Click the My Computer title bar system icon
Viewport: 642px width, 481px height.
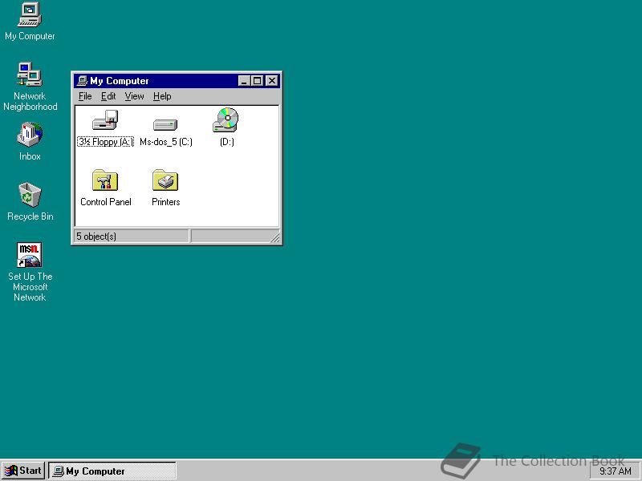click(x=83, y=81)
